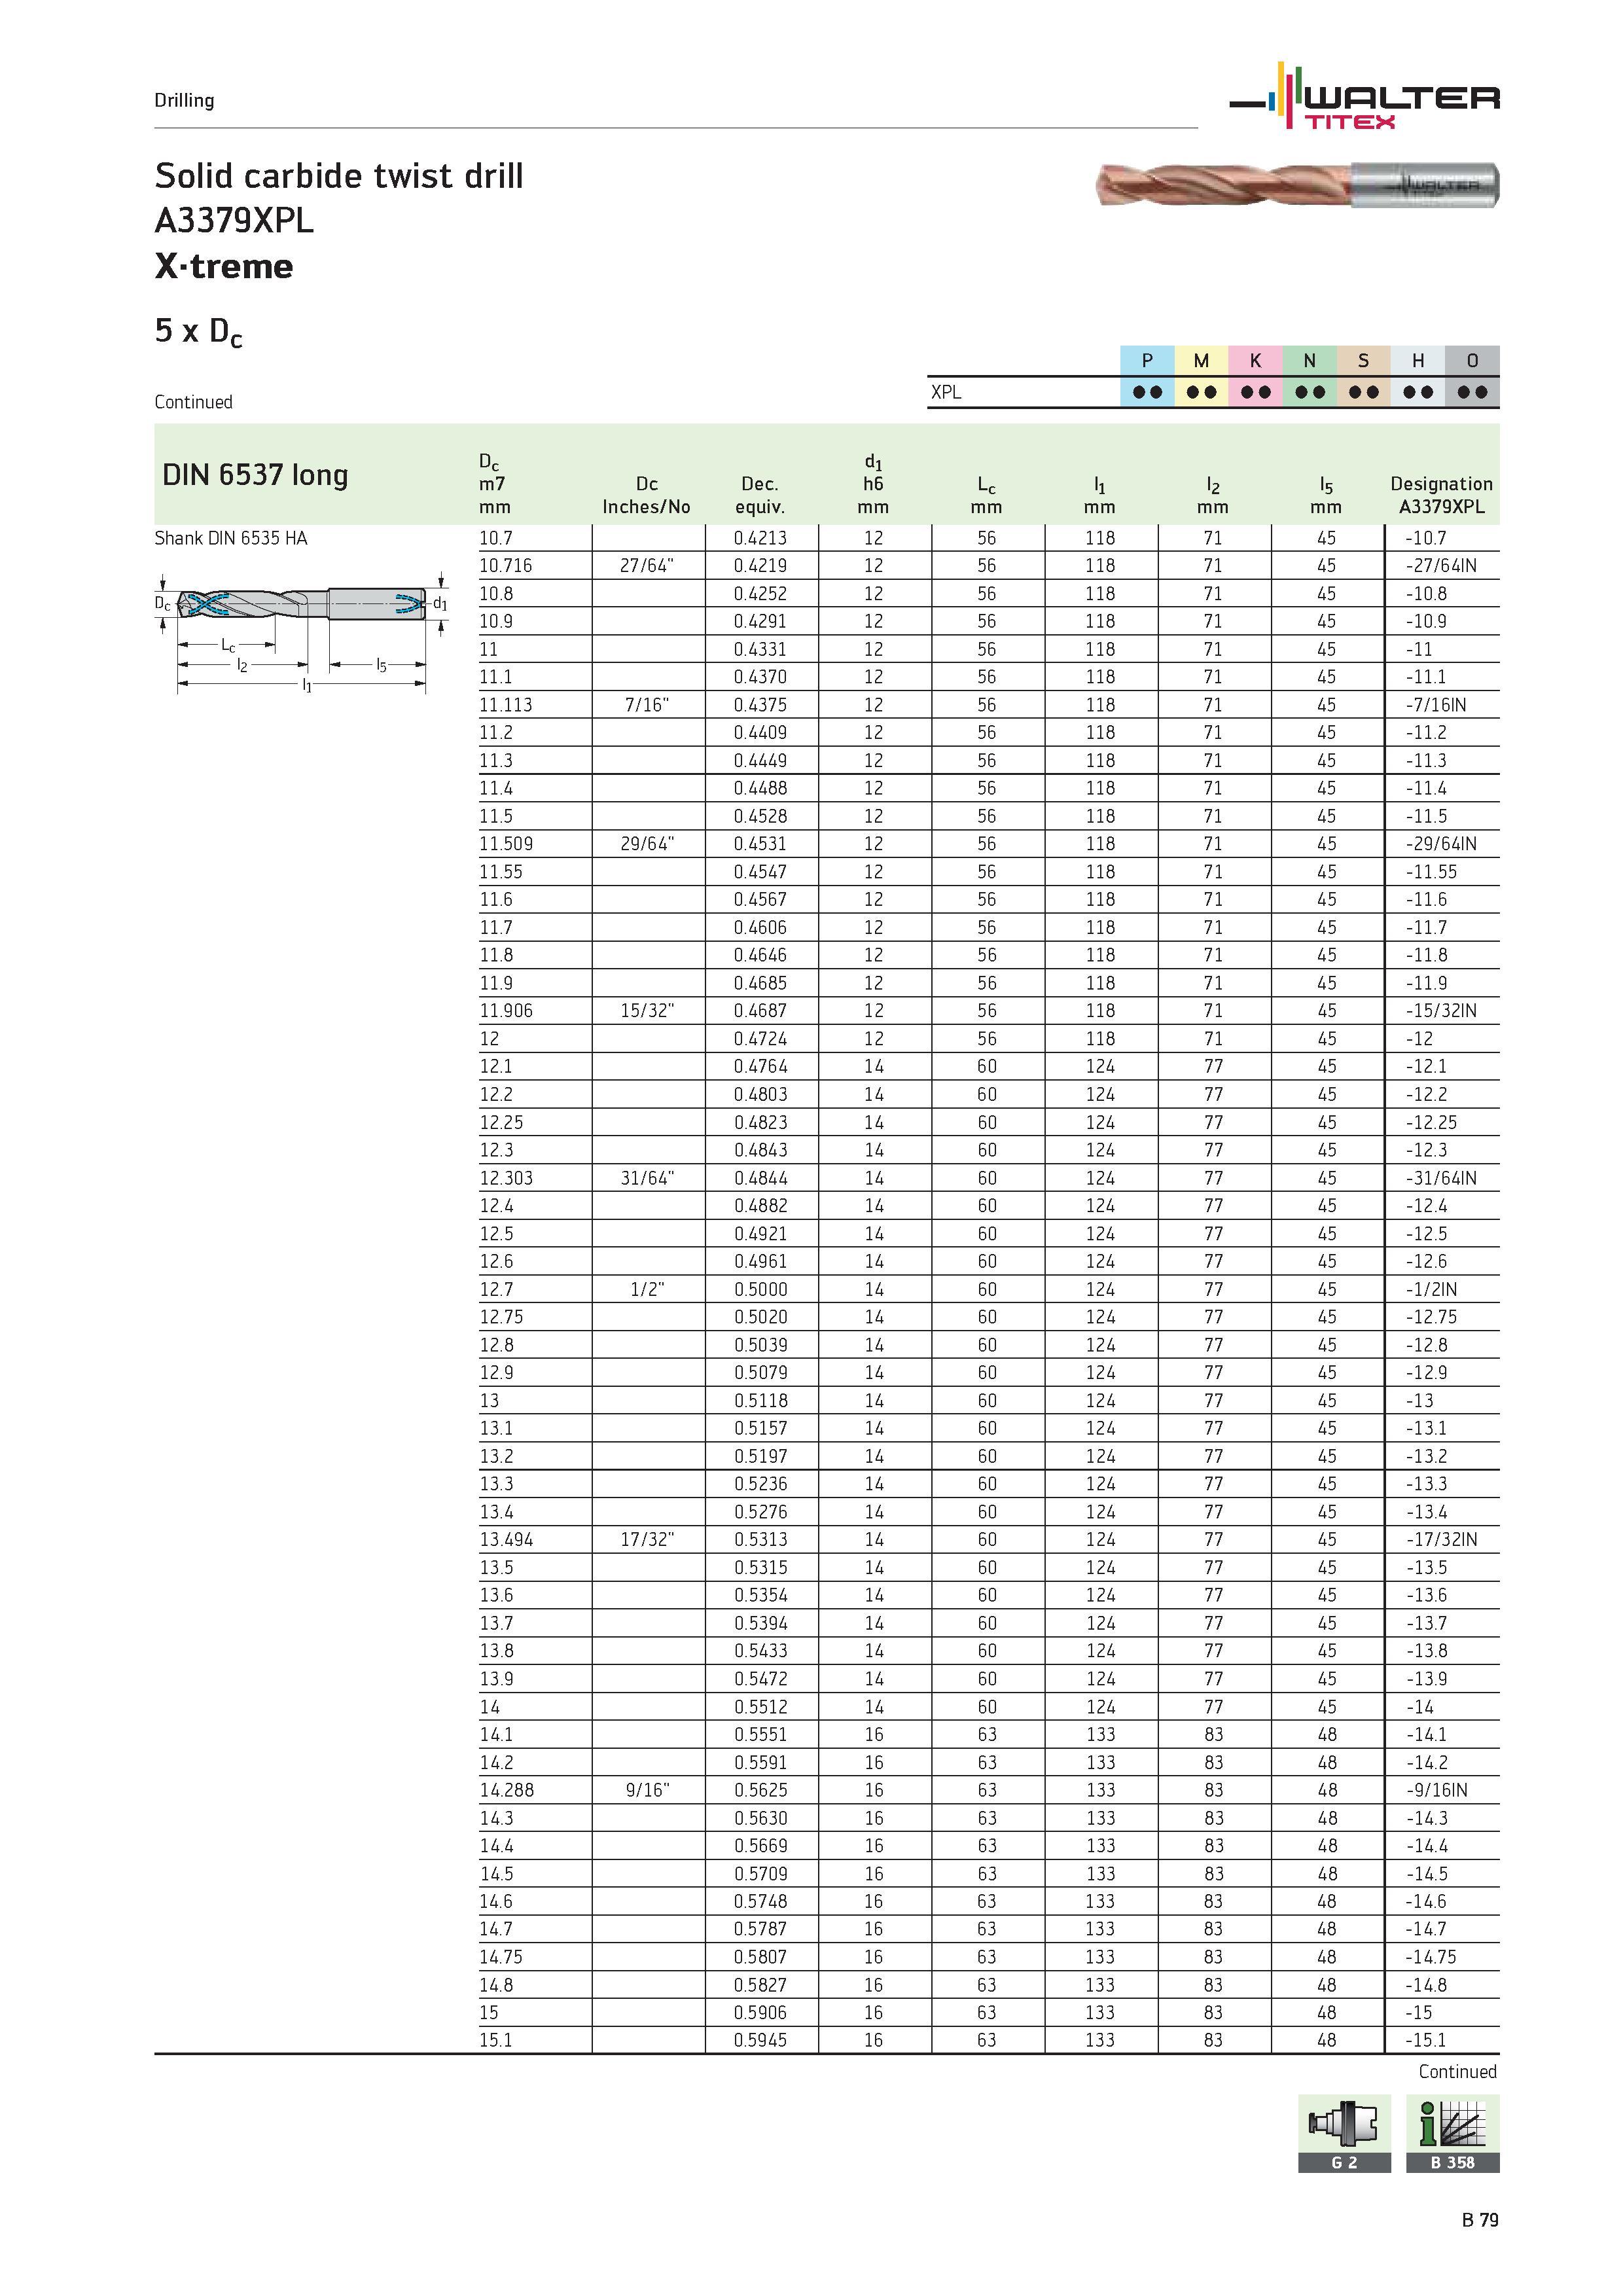Click the '-15.1' designation cell
Viewport: 1623px width, 2296px height.
click(1426, 2040)
